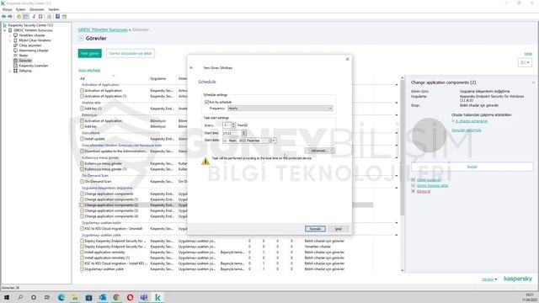Screen dimensions: 539x303
Task: Collapse the GBKSC Yönetim Sunucusu tree node
Action: (5, 30)
